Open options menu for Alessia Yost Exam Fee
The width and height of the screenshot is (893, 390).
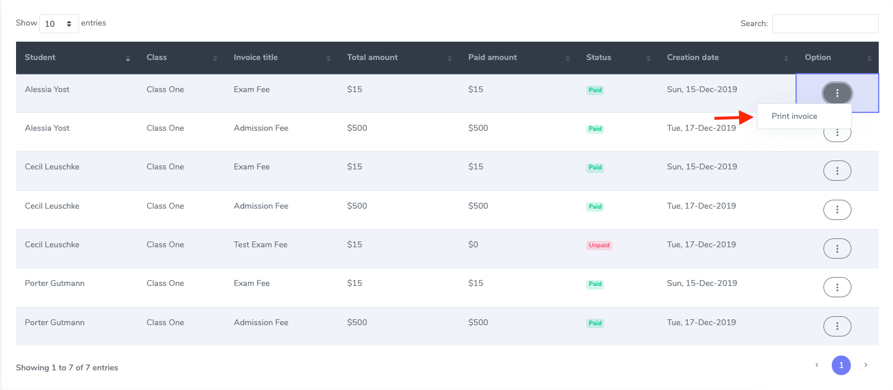click(x=837, y=93)
